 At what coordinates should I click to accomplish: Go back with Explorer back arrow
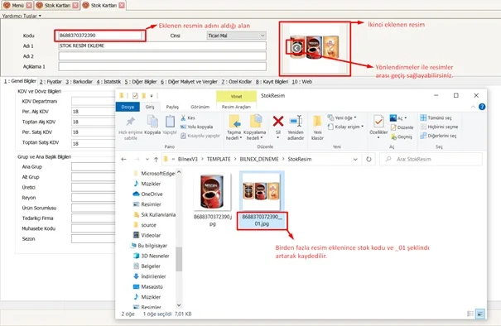(124, 159)
